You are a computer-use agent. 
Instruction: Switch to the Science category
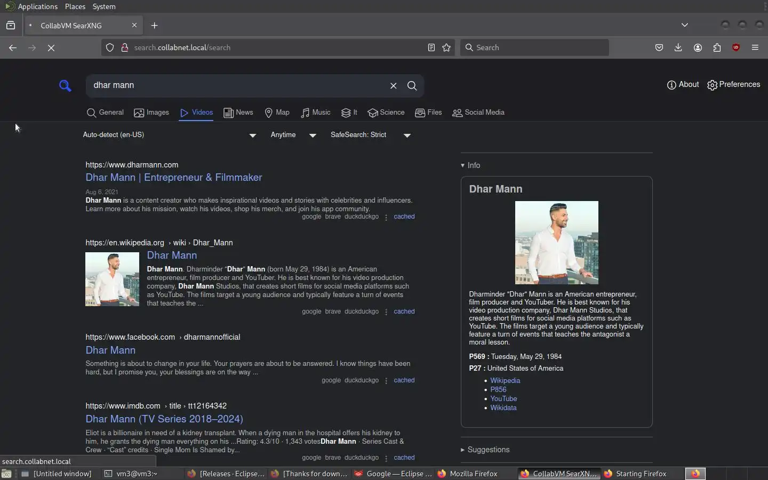pyautogui.click(x=386, y=113)
